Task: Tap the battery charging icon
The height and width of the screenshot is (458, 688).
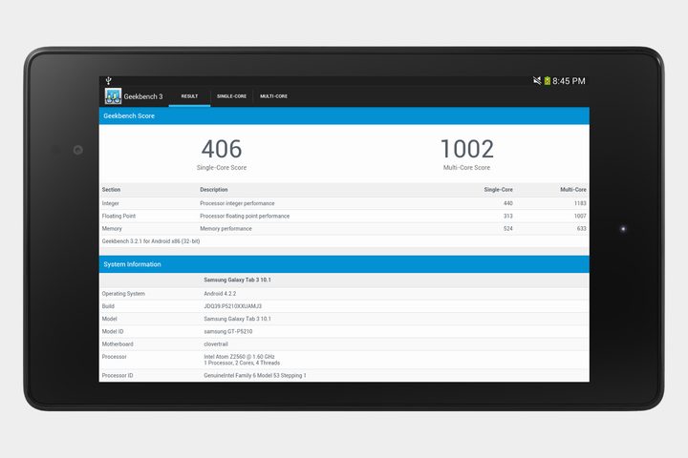Action: [548, 81]
